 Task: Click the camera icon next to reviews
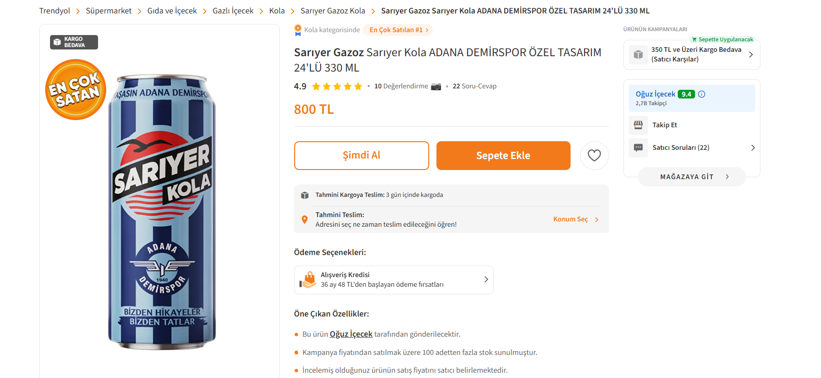[x=436, y=86]
